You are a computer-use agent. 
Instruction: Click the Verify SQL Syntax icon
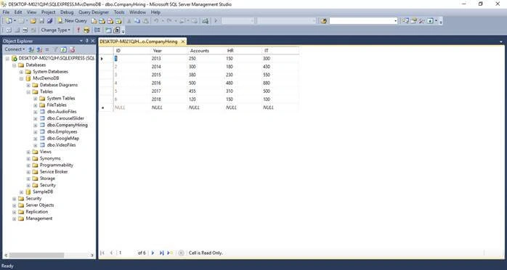pos(86,30)
